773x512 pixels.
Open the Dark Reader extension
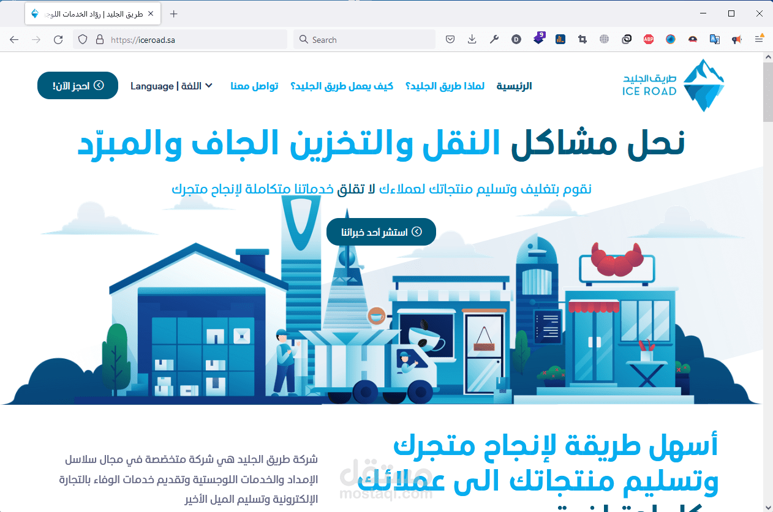coord(516,39)
